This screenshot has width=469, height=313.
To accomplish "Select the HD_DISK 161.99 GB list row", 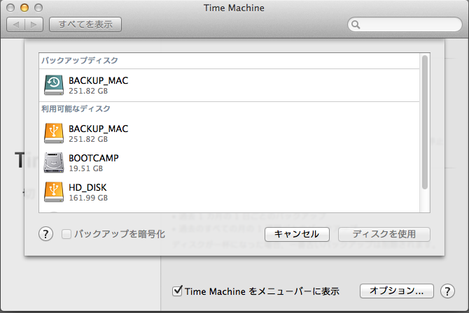I will coord(229,192).
